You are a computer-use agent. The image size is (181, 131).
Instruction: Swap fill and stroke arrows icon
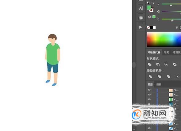152,3
